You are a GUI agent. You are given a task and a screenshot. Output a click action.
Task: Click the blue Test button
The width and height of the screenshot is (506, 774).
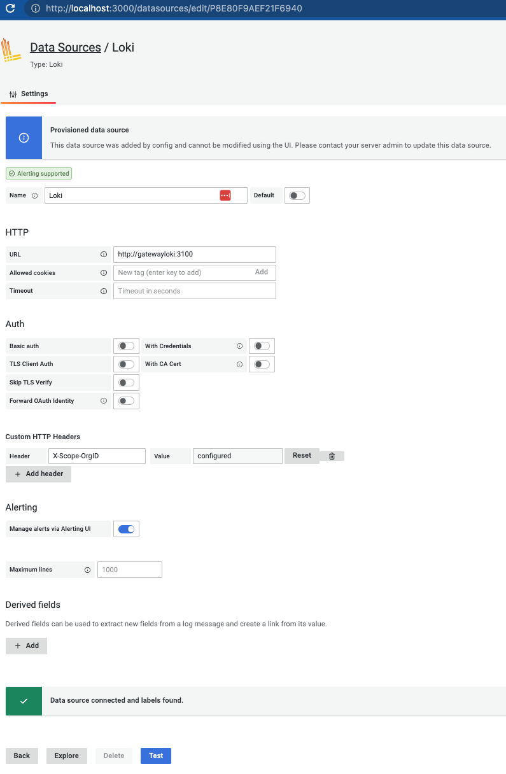156,756
